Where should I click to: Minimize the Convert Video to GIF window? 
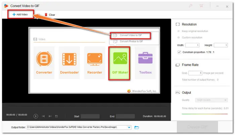coord(217,6)
